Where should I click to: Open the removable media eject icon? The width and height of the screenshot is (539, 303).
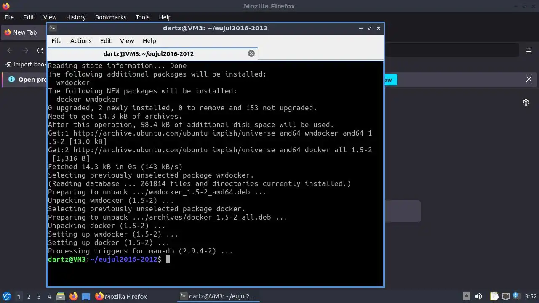(467, 296)
